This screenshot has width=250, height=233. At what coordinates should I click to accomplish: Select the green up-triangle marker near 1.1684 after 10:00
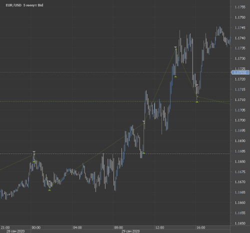point(144,153)
